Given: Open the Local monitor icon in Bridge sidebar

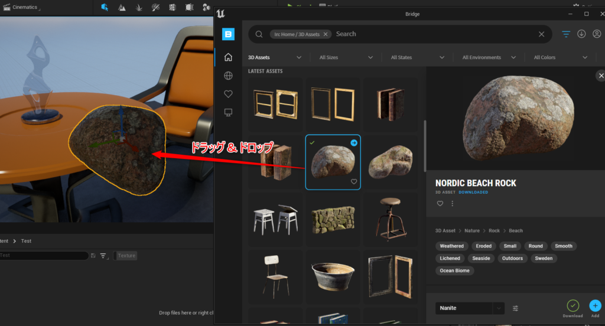Looking at the screenshot, I should (x=228, y=112).
